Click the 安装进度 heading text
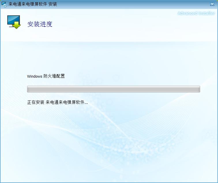 tap(40, 24)
